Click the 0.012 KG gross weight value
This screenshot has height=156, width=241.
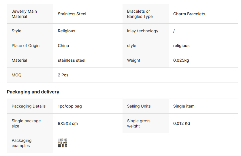(182, 123)
